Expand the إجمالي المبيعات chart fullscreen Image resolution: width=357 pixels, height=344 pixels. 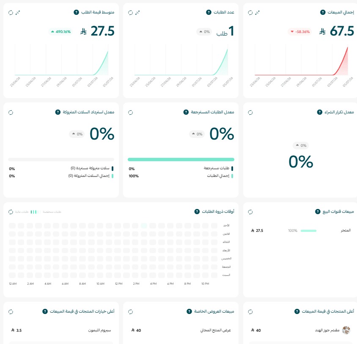pos(257,13)
